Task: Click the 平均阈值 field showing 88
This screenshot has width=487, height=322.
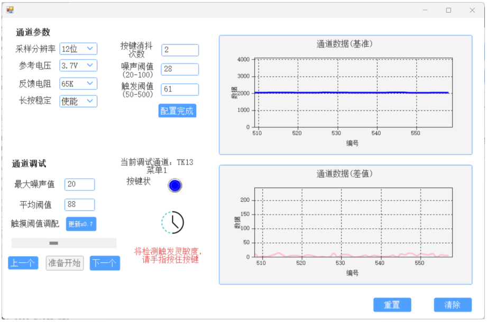Action: click(79, 205)
